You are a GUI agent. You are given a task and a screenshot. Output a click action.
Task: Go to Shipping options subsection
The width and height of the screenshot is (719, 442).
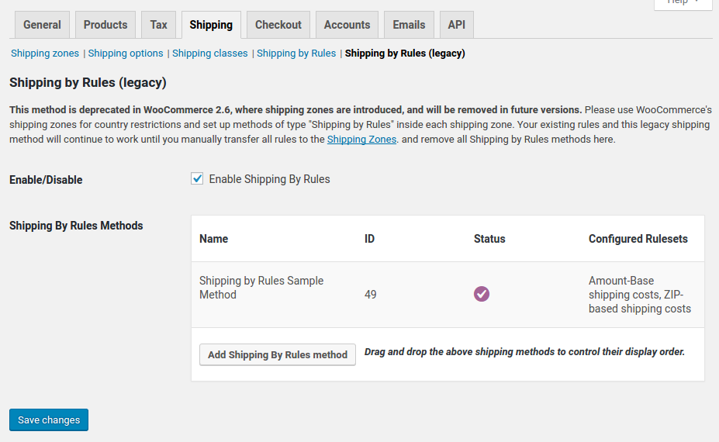pos(126,54)
